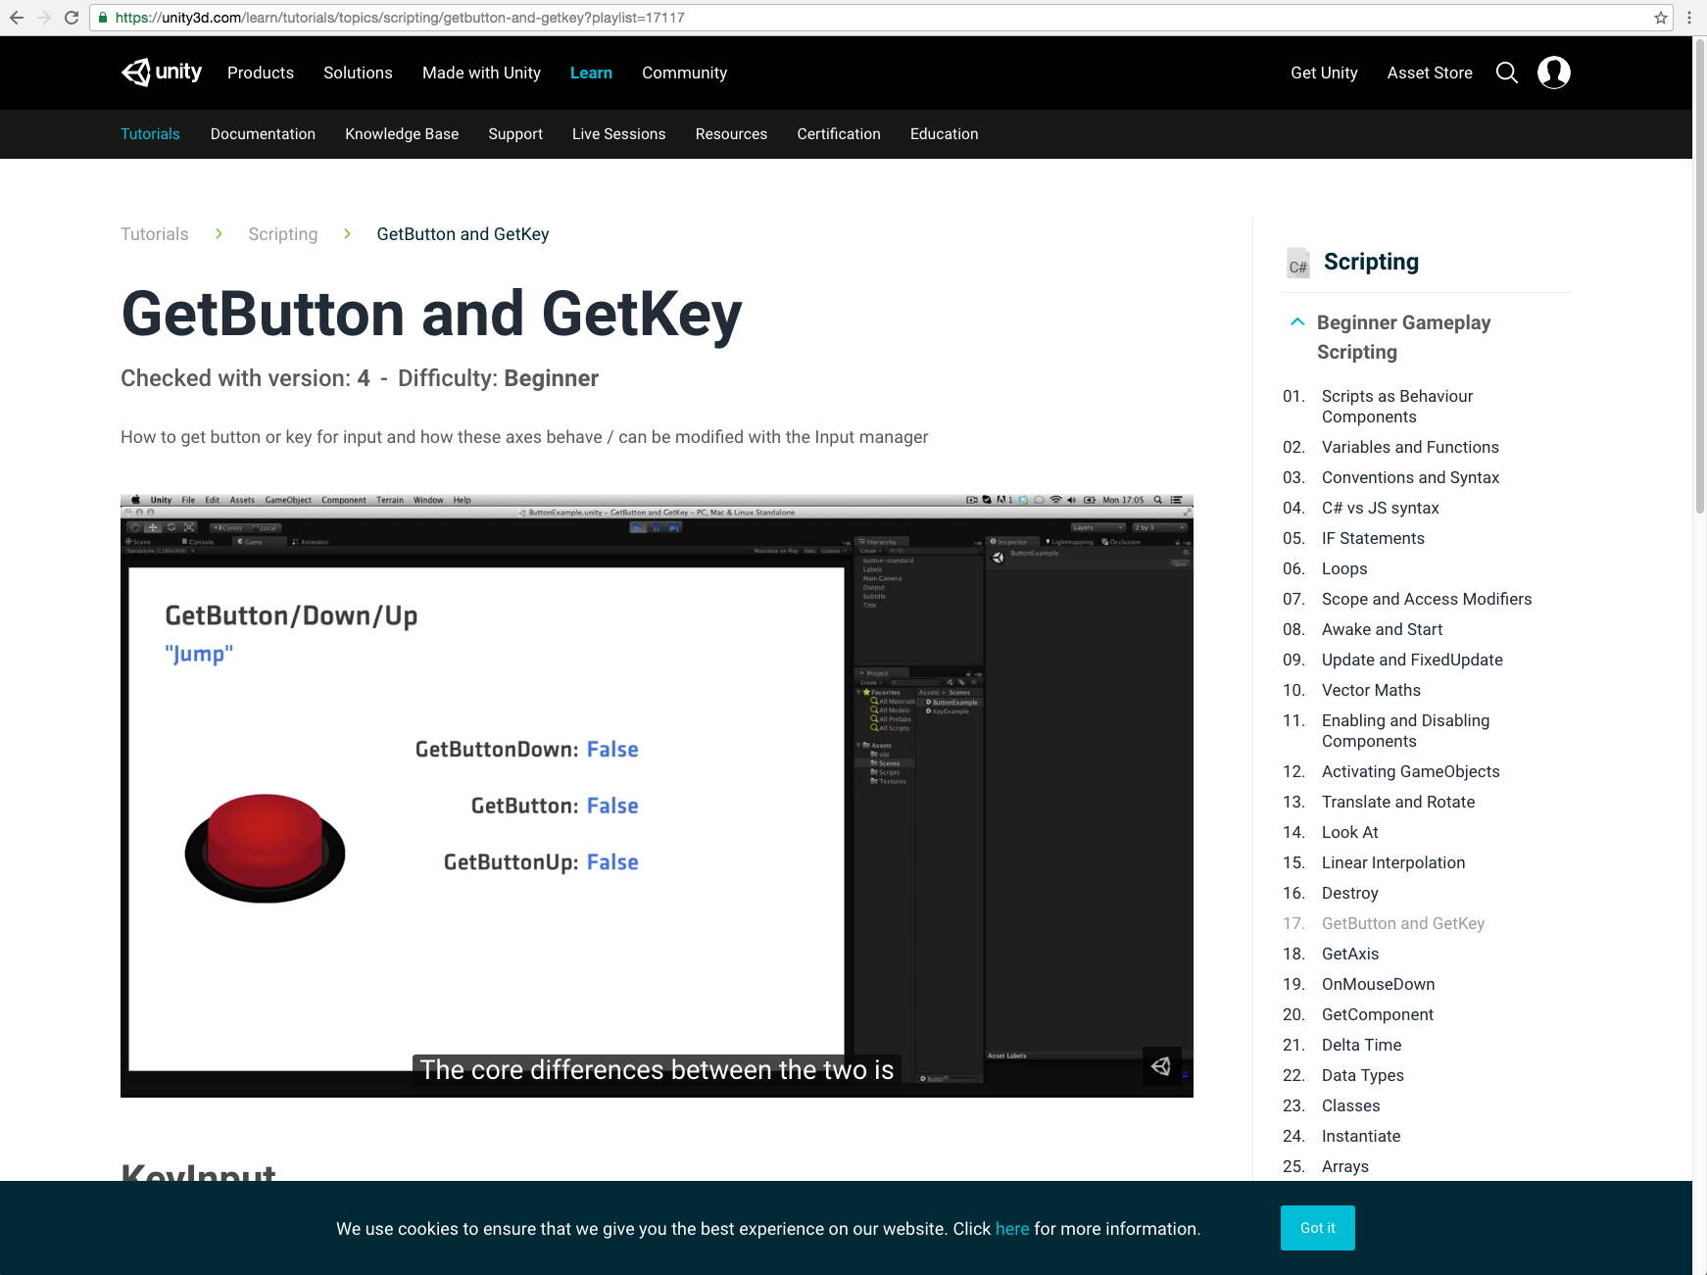The image size is (1707, 1275).
Task: Open lesson GetComponent
Action: click(1377, 1014)
